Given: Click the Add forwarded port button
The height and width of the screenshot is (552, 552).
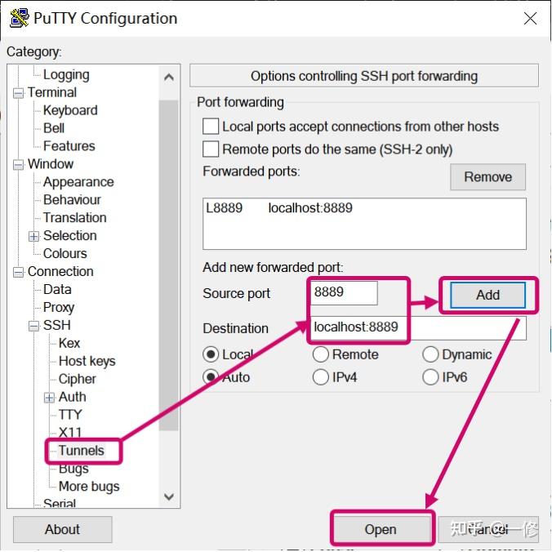Looking at the screenshot, I should 487,295.
